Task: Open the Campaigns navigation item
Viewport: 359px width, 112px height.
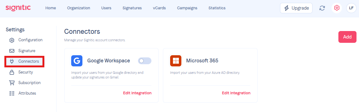Action: [187, 8]
